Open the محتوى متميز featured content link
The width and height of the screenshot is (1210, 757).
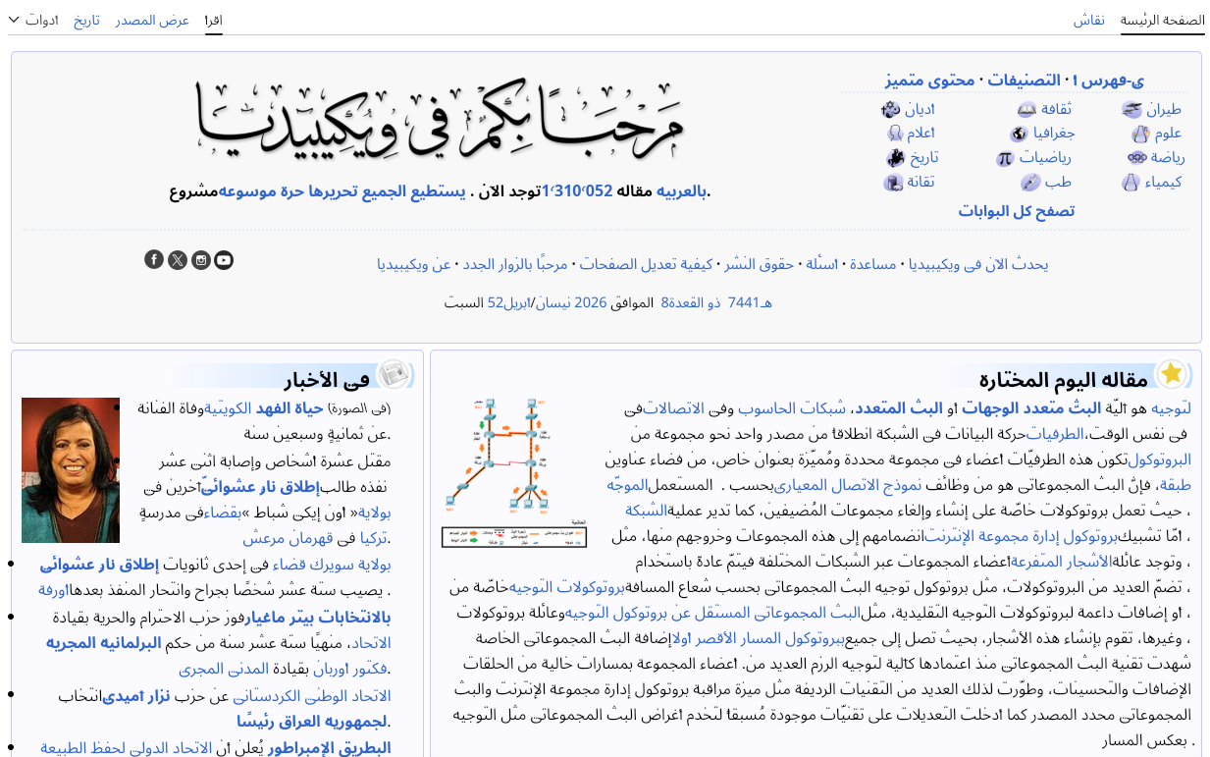point(930,81)
